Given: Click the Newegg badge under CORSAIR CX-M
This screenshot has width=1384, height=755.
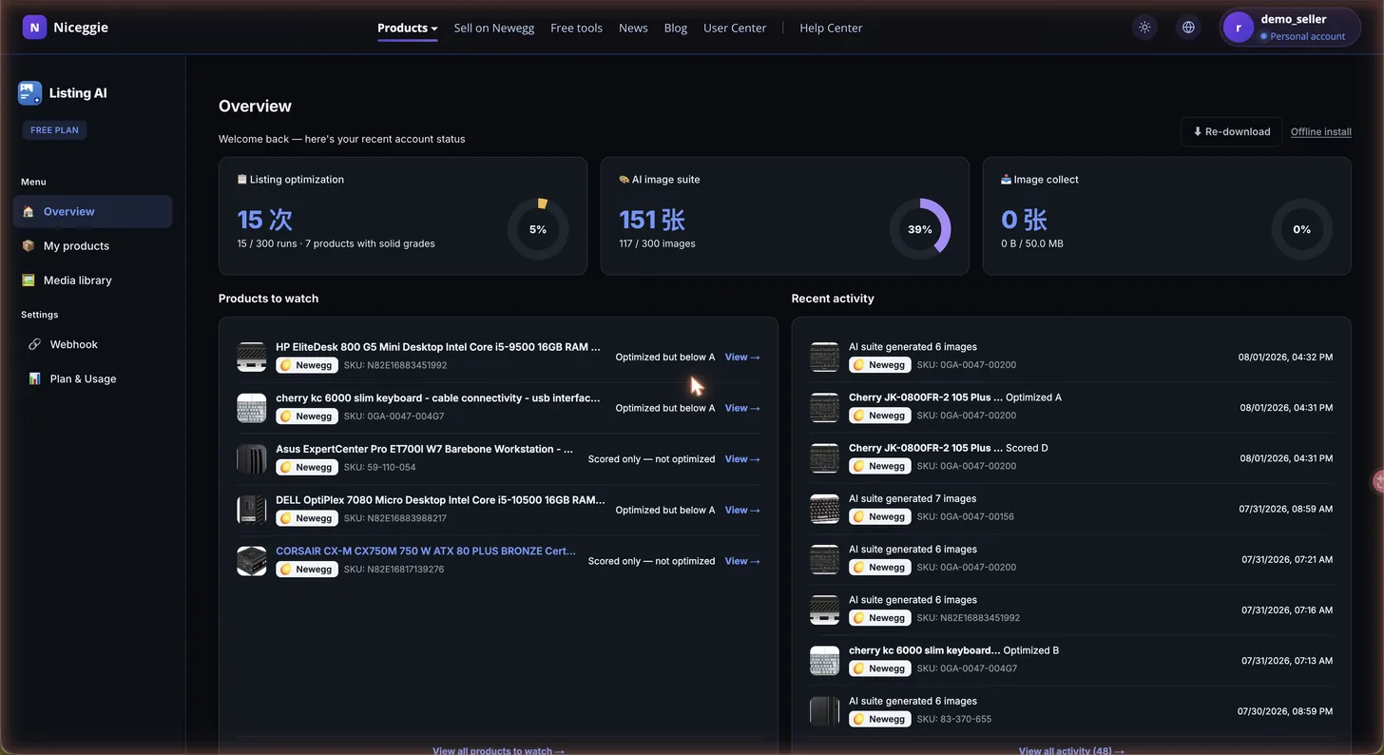Looking at the screenshot, I should coord(307,570).
